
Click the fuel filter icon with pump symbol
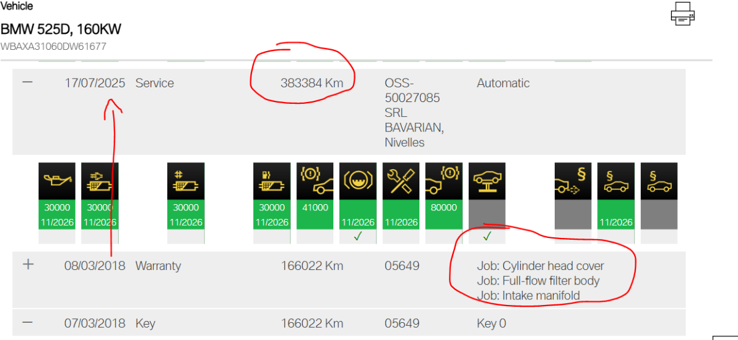[x=272, y=181]
